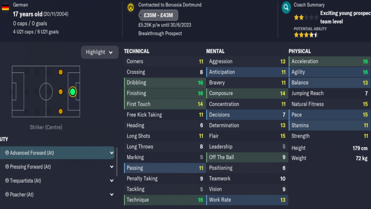Select the Pressing Forward (At) role

[30, 167]
